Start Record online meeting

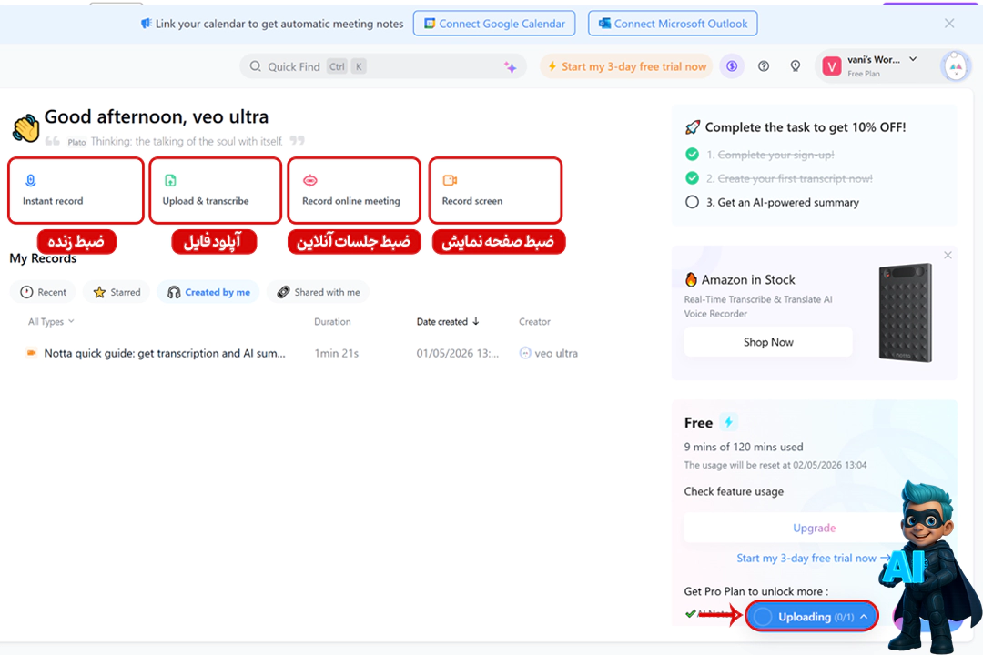(354, 191)
